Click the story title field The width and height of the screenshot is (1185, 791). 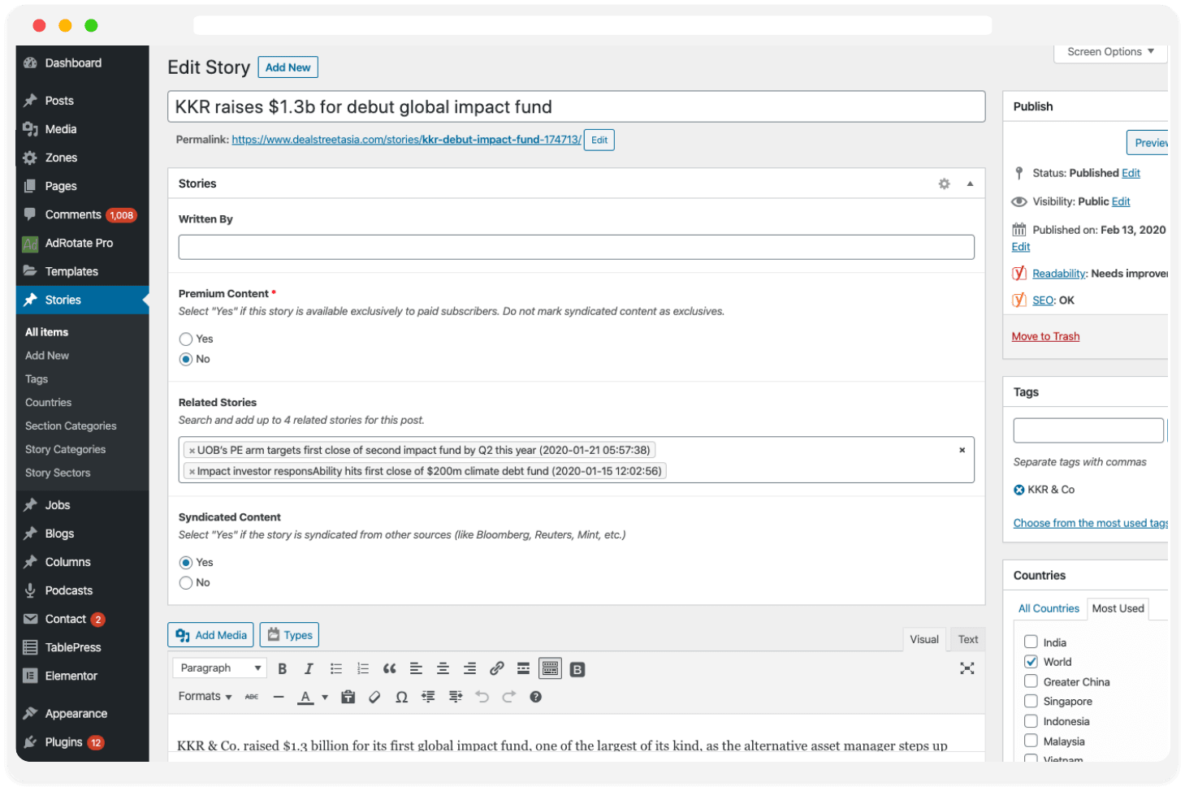click(x=576, y=106)
